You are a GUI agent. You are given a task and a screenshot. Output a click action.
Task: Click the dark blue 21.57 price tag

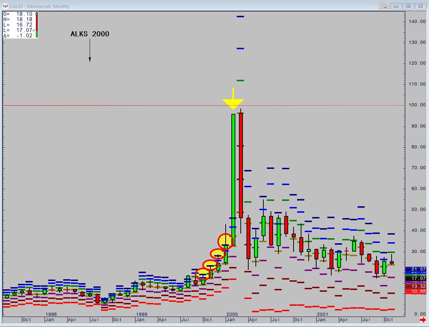pos(416,269)
